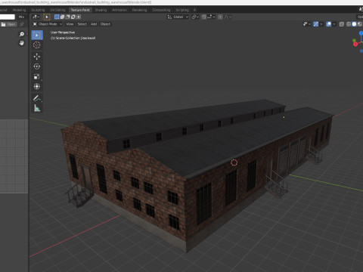Viewport: 363px width, 272px height.
Task: Open the Object menu in viewport header
Action: point(105,24)
